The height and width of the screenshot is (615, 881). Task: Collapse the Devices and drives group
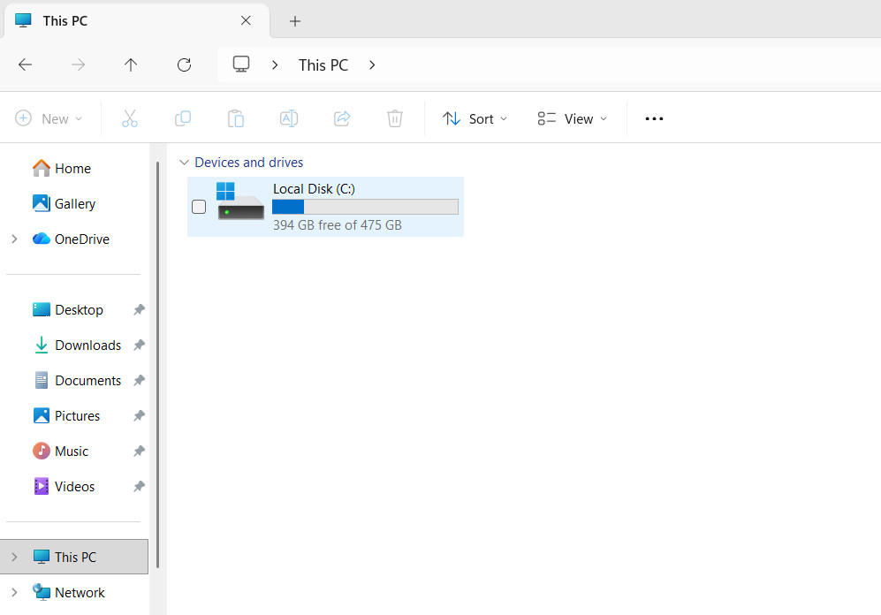coord(184,163)
